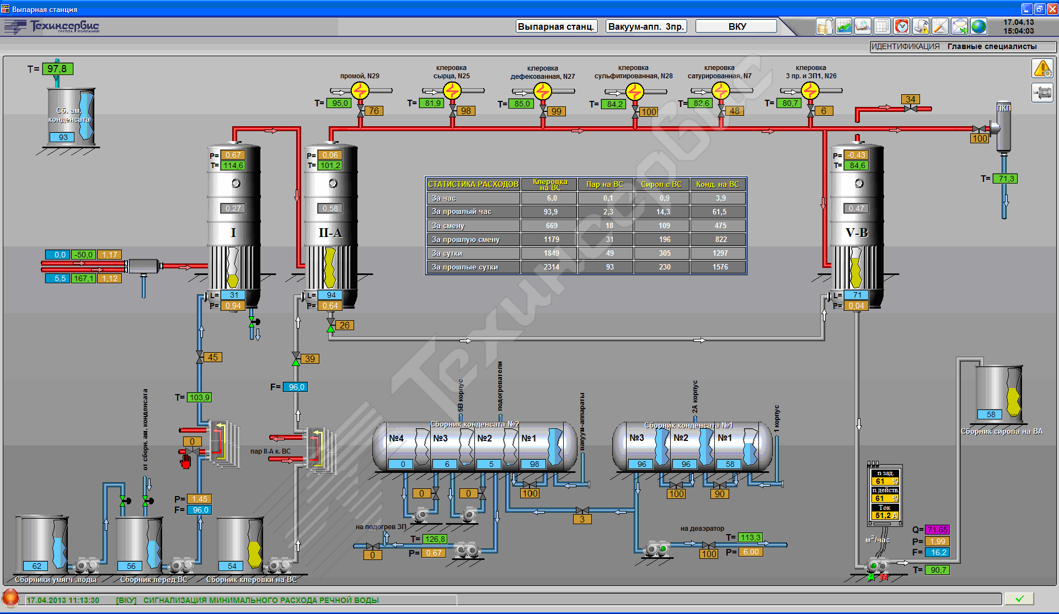Open the Выпарная станц. screen
This screenshot has width=1059, height=614.
(556, 26)
